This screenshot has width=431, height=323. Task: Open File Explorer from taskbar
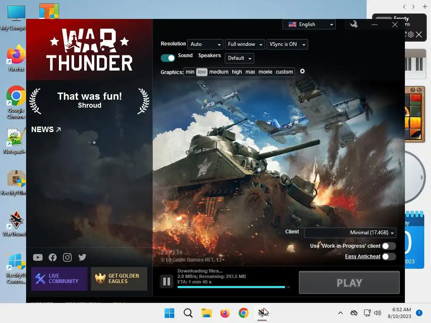point(206,313)
